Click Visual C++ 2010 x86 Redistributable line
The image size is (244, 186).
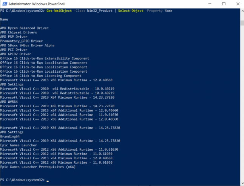pyautogui.click(x=57, y=93)
